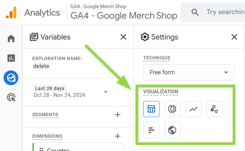Viewport: 245px width, 151px height.
Task: Choose the Geo map visualization
Action: click(172, 130)
